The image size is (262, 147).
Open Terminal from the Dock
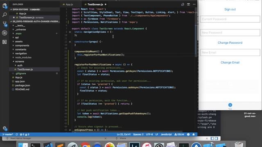35,145
